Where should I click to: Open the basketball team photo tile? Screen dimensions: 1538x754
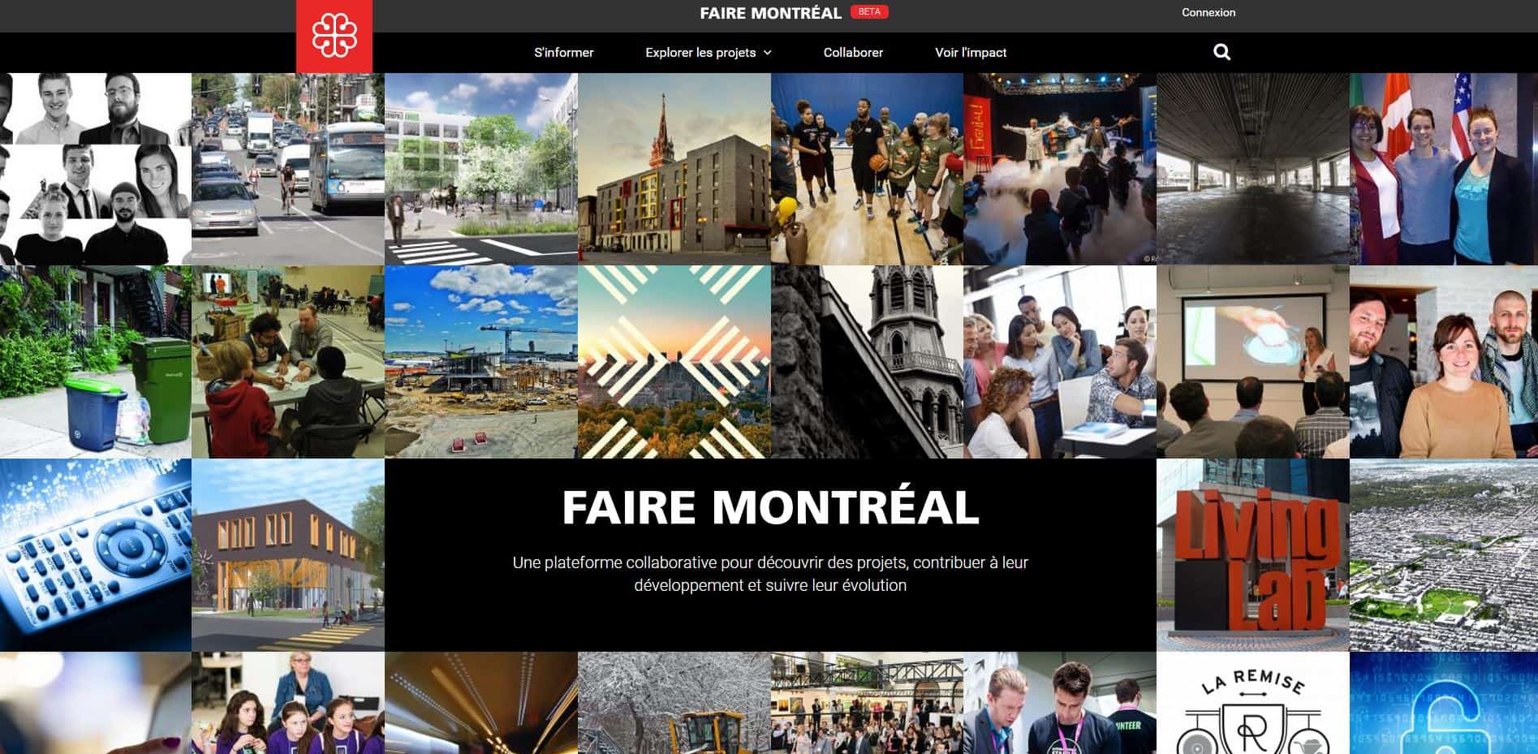click(867, 169)
